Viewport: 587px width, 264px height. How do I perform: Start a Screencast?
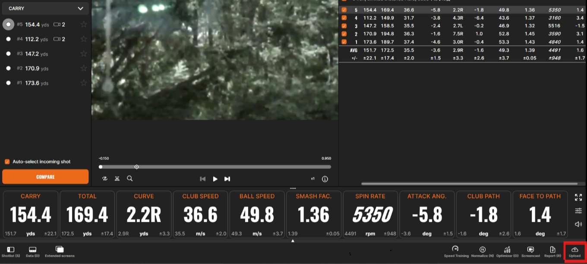530,252
